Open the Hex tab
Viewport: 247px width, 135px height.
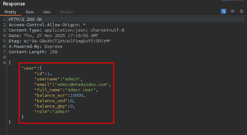click(x=47, y=12)
